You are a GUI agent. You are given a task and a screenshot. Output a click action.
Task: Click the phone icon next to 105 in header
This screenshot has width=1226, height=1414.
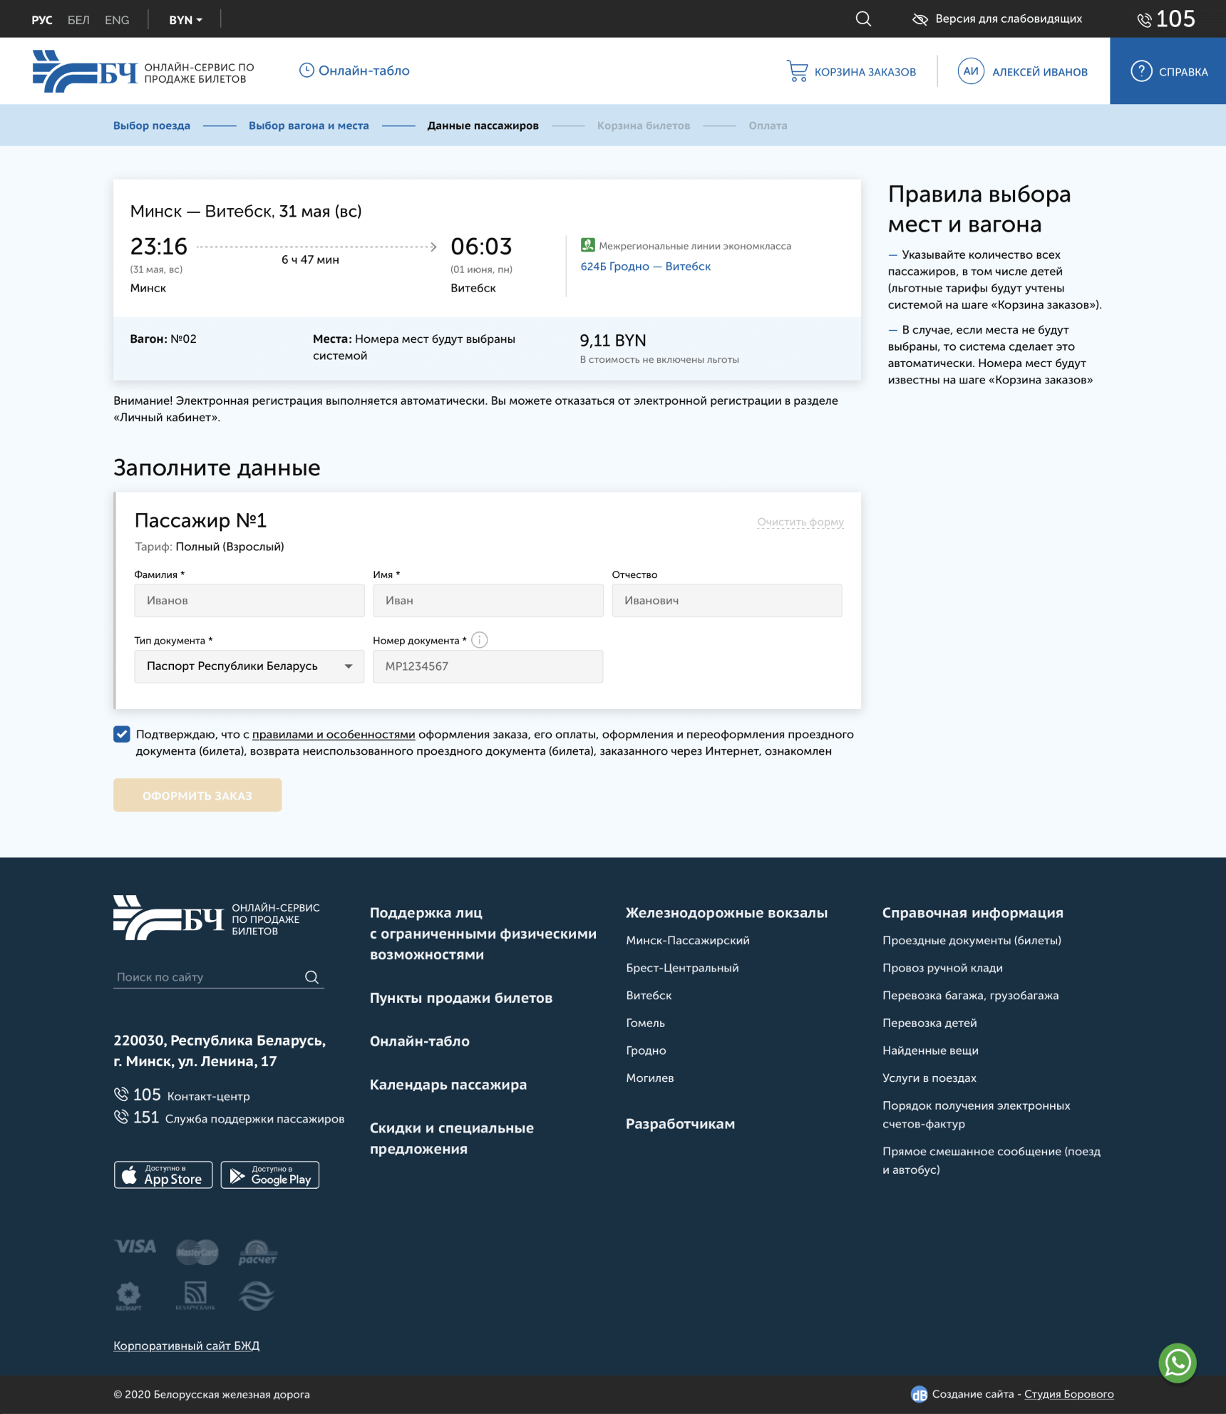(x=1144, y=20)
